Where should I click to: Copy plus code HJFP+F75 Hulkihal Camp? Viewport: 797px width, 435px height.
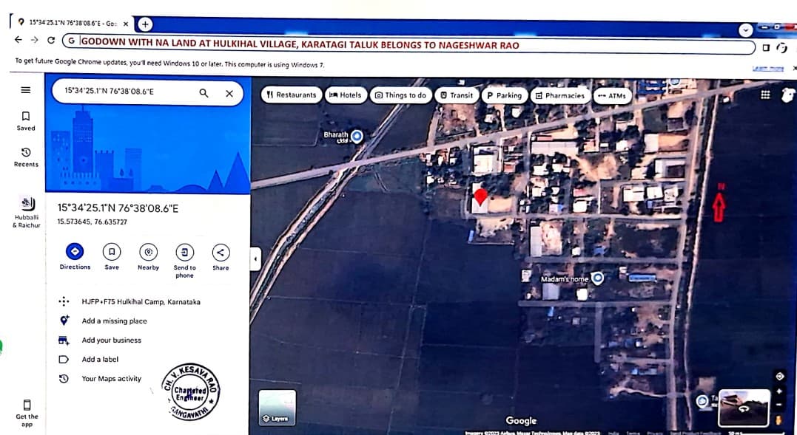pos(141,301)
